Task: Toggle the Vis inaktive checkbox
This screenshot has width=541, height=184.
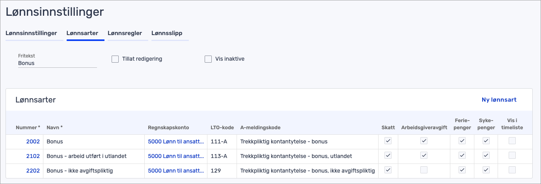Action: point(208,59)
